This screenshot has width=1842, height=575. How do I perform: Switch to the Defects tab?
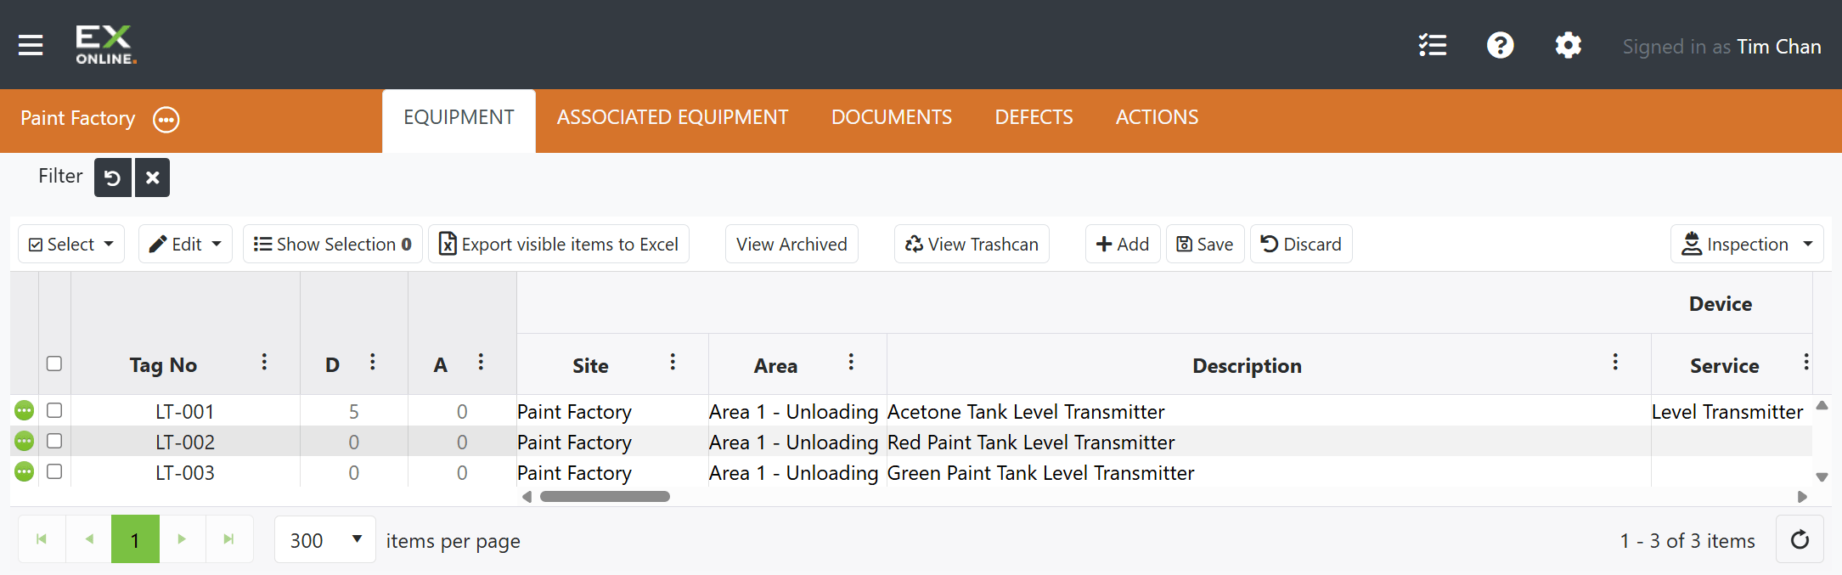tap(1034, 118)
